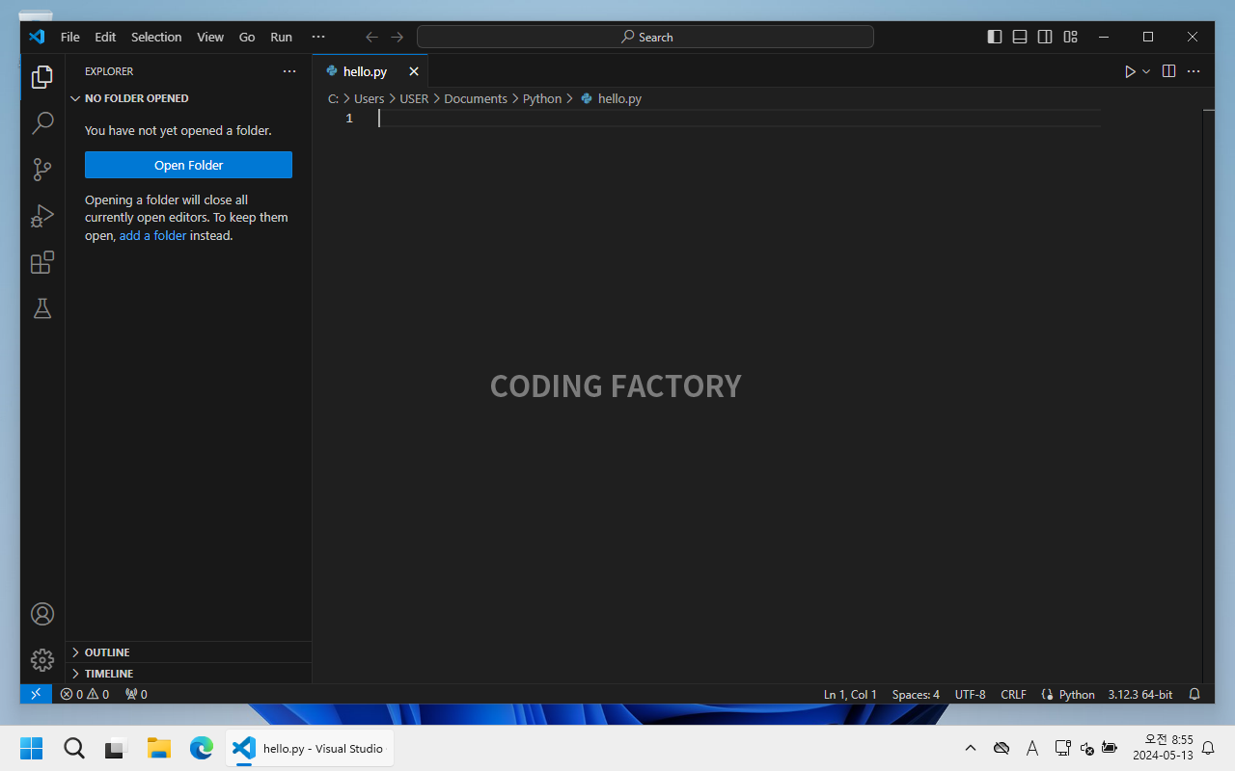This screenshot has height=771, width=1235.
Task: Click the Accounts icon
Action: click(x=42, y=614)
